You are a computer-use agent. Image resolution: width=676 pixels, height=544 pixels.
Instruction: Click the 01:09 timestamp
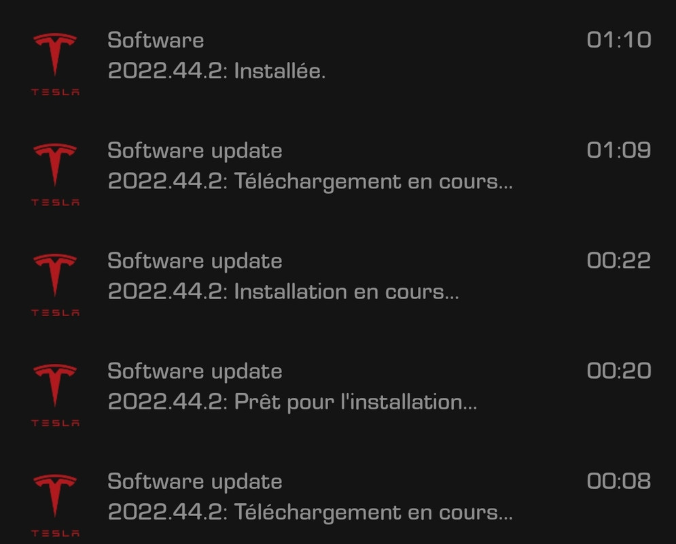619,150
